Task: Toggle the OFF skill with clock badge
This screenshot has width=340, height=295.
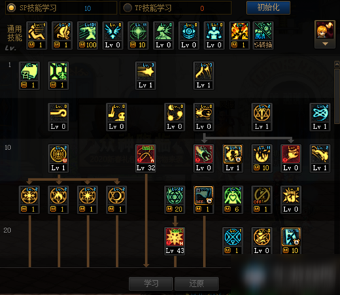Action: (203, 200)
